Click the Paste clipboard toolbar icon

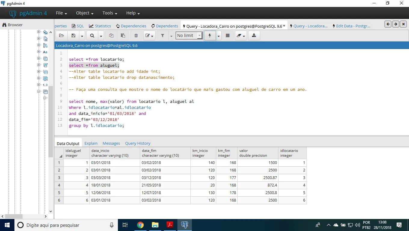123,35
